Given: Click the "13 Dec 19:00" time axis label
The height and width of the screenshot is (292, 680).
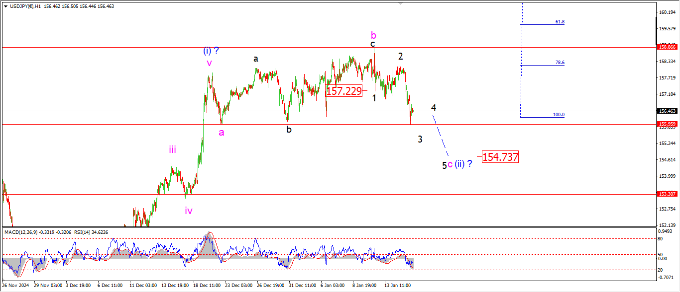Looking at the screenshot, I should click(x=176, y=286).
